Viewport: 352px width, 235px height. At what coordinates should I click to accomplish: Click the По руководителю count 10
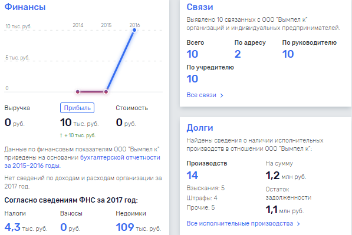(288, 54)
